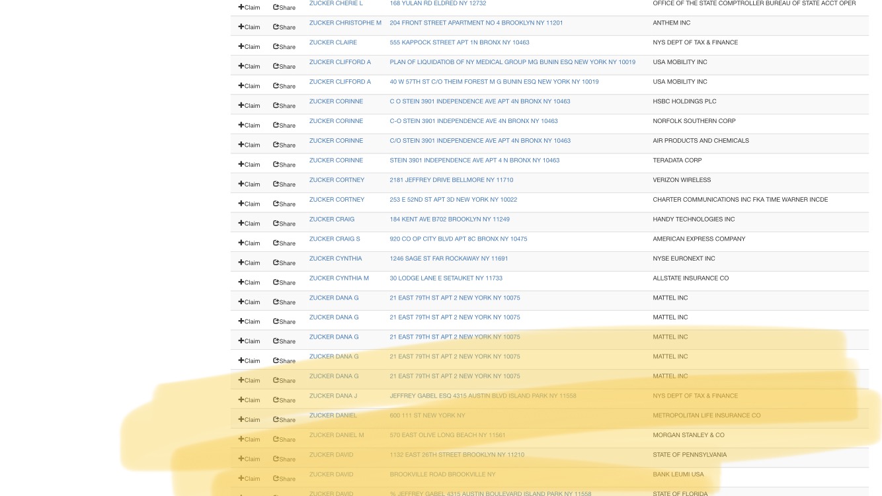Select the VERIZON WIRELESS cell
Screen dimensions: 882x496
point(682,180)
